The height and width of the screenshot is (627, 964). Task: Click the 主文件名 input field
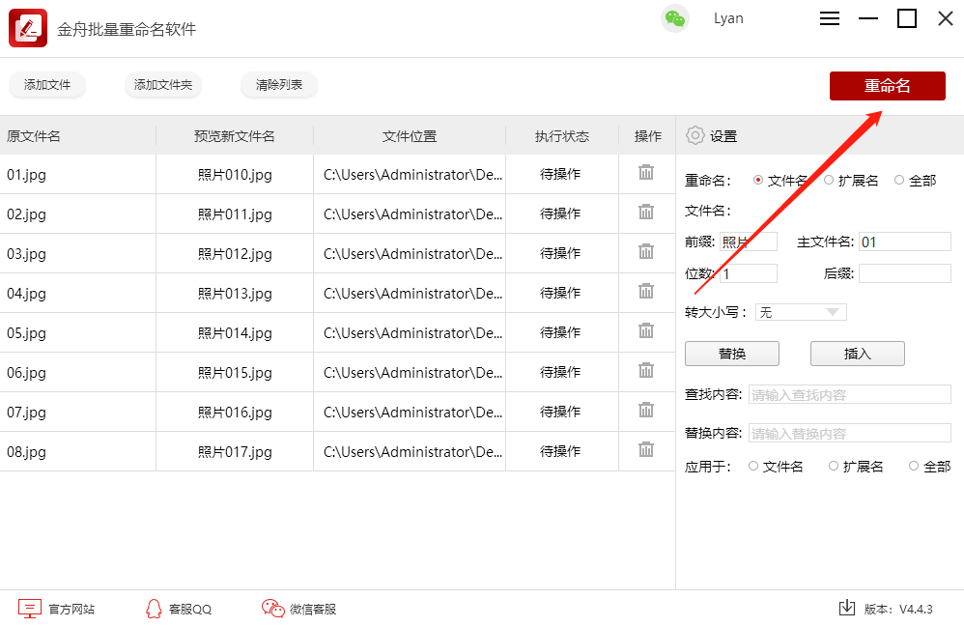click(x=905, y=242)
